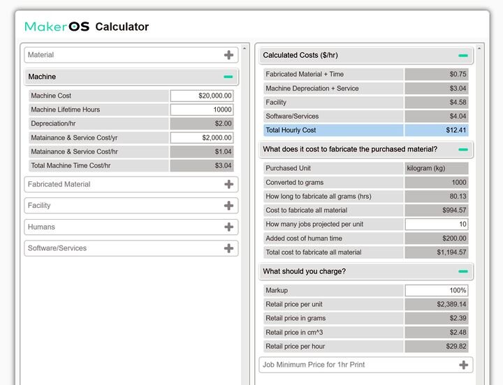Click the MakerOS logo
503x385 pixels.
(57, 27)
